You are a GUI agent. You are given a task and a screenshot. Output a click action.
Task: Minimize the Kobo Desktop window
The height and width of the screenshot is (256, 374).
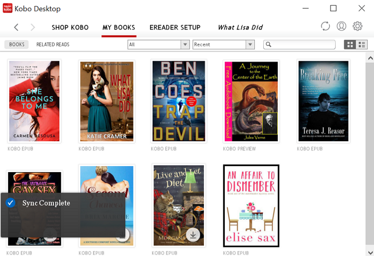click(x=306, y=8)
